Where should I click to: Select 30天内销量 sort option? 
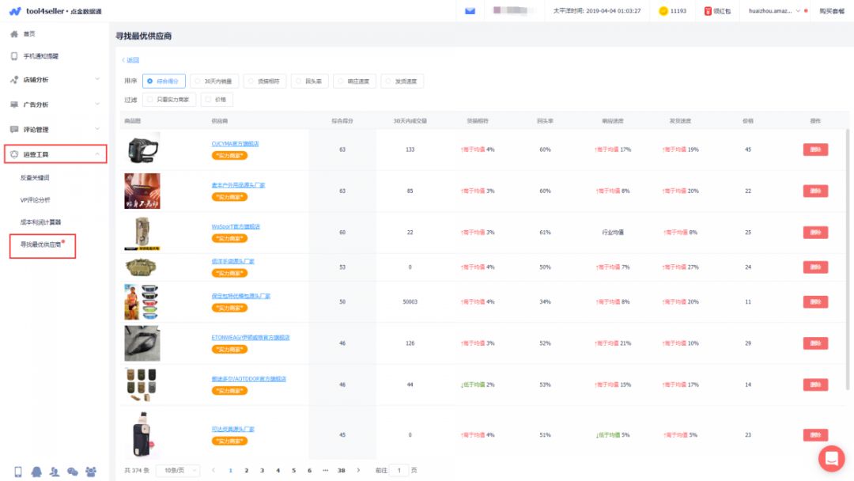coord(214,81)
